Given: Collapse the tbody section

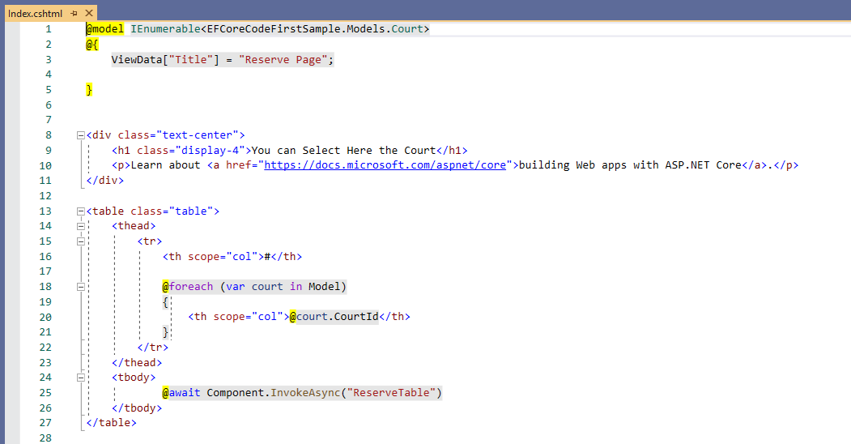Looking at the screenshot, I should (x=81, y=378).
